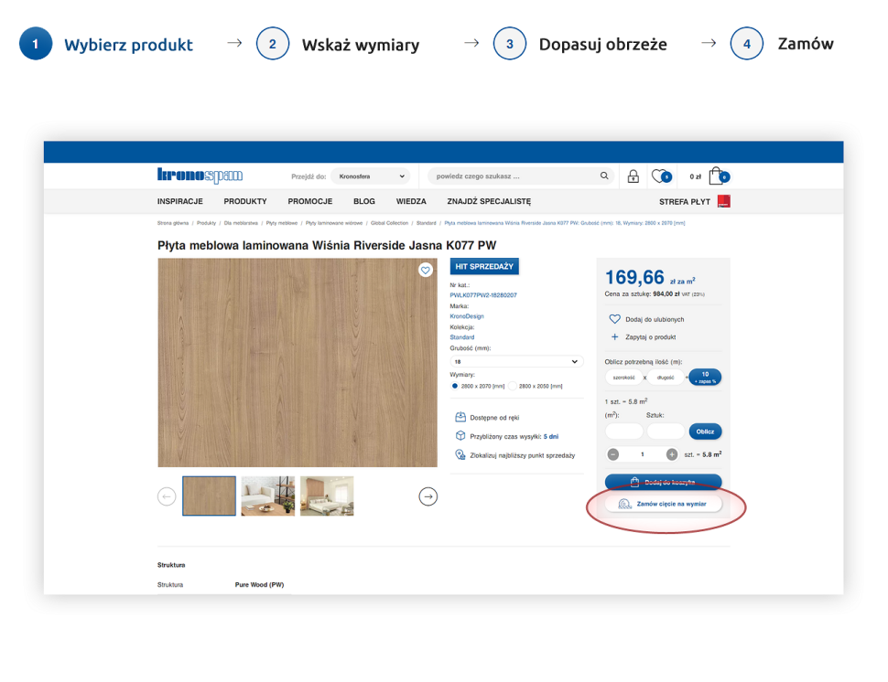Open favorites list heart icon in header
The height and width of the screenshot is (682, 888).
659,176
